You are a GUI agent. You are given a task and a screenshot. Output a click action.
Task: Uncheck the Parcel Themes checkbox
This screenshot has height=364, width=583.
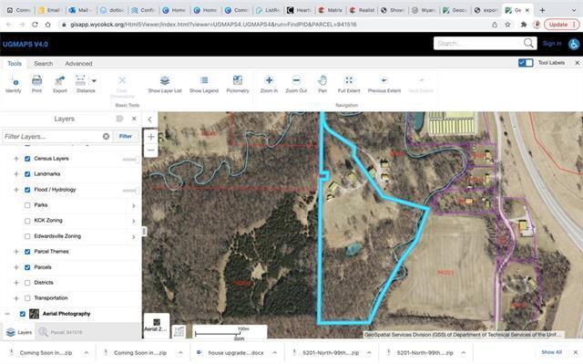[x=27, y=252]
